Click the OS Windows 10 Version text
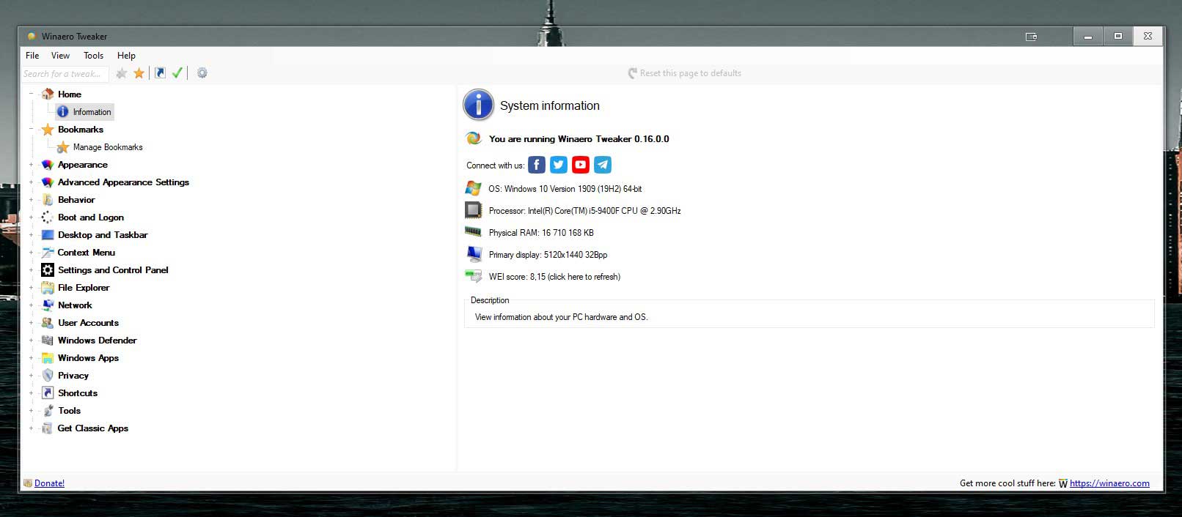The height and width of the screenshot is (517, 1182). (565, 189)
